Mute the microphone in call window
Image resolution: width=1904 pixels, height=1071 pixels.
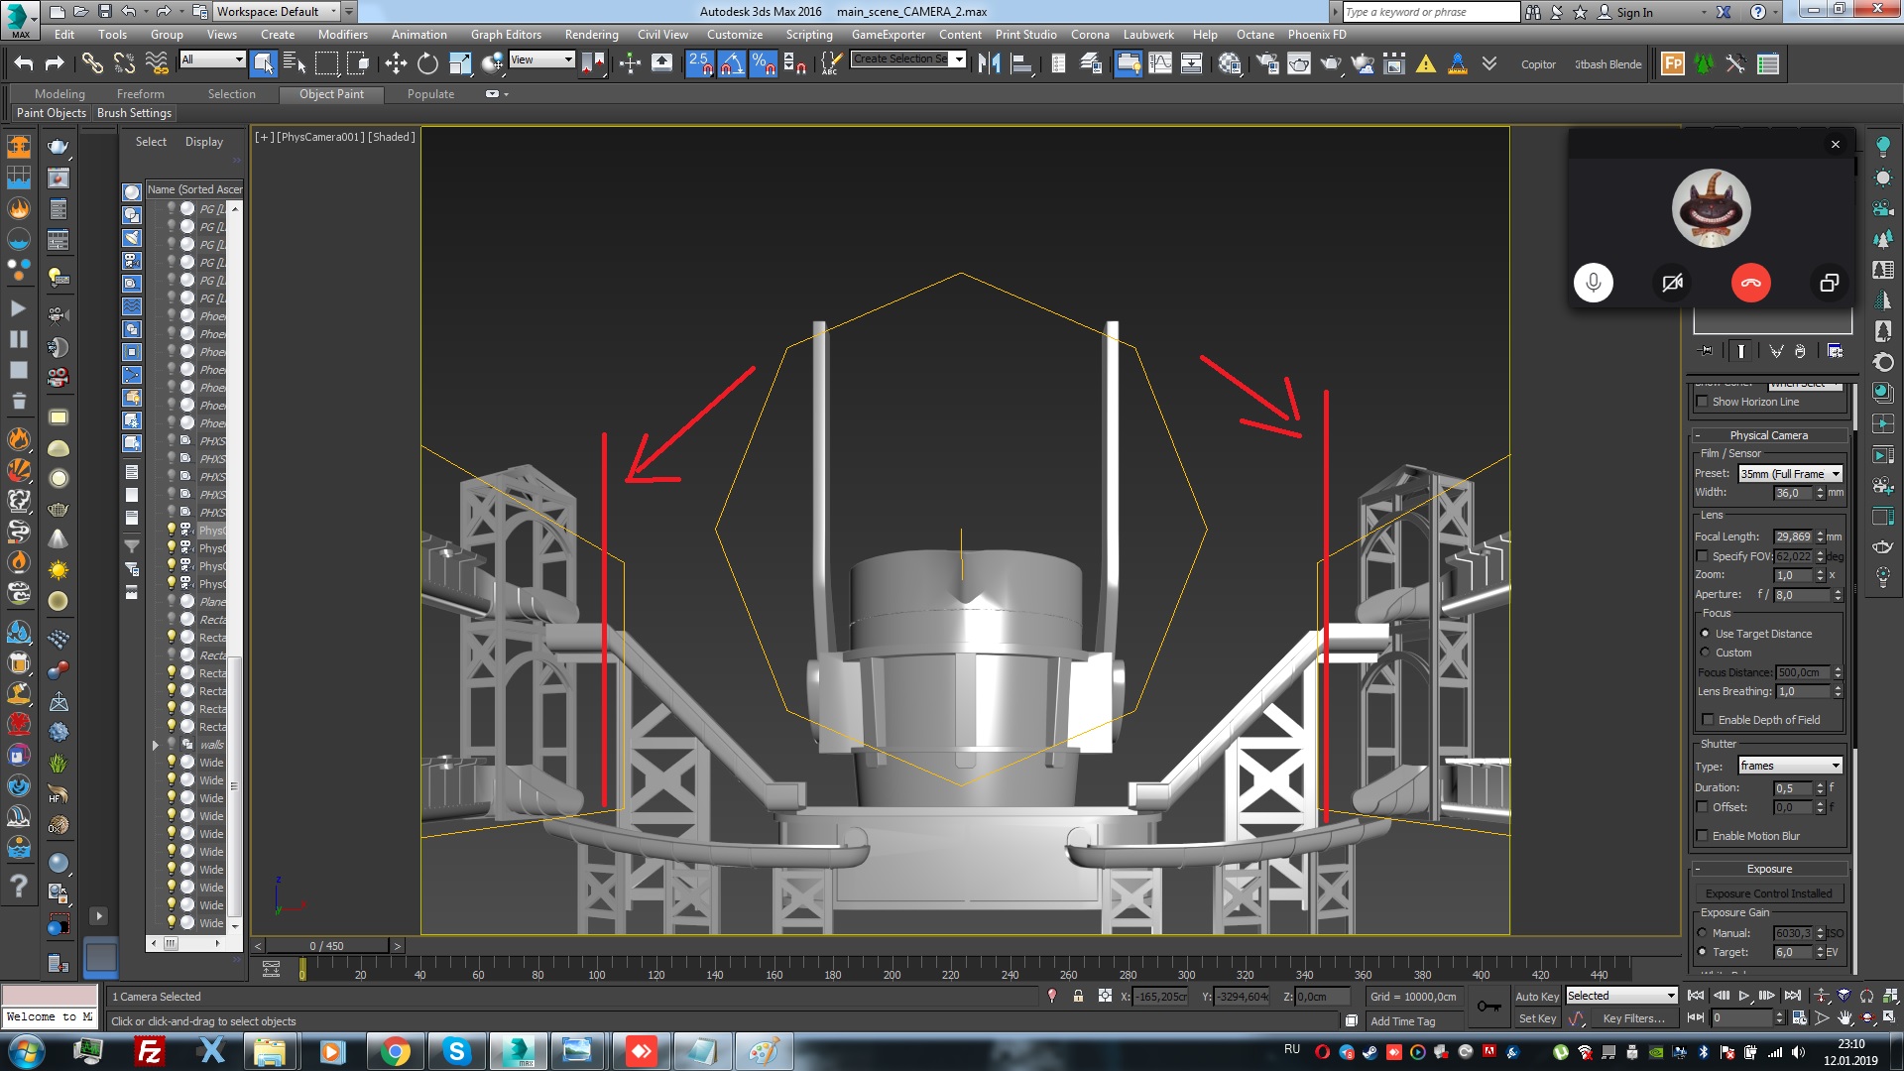[1593, 283]
